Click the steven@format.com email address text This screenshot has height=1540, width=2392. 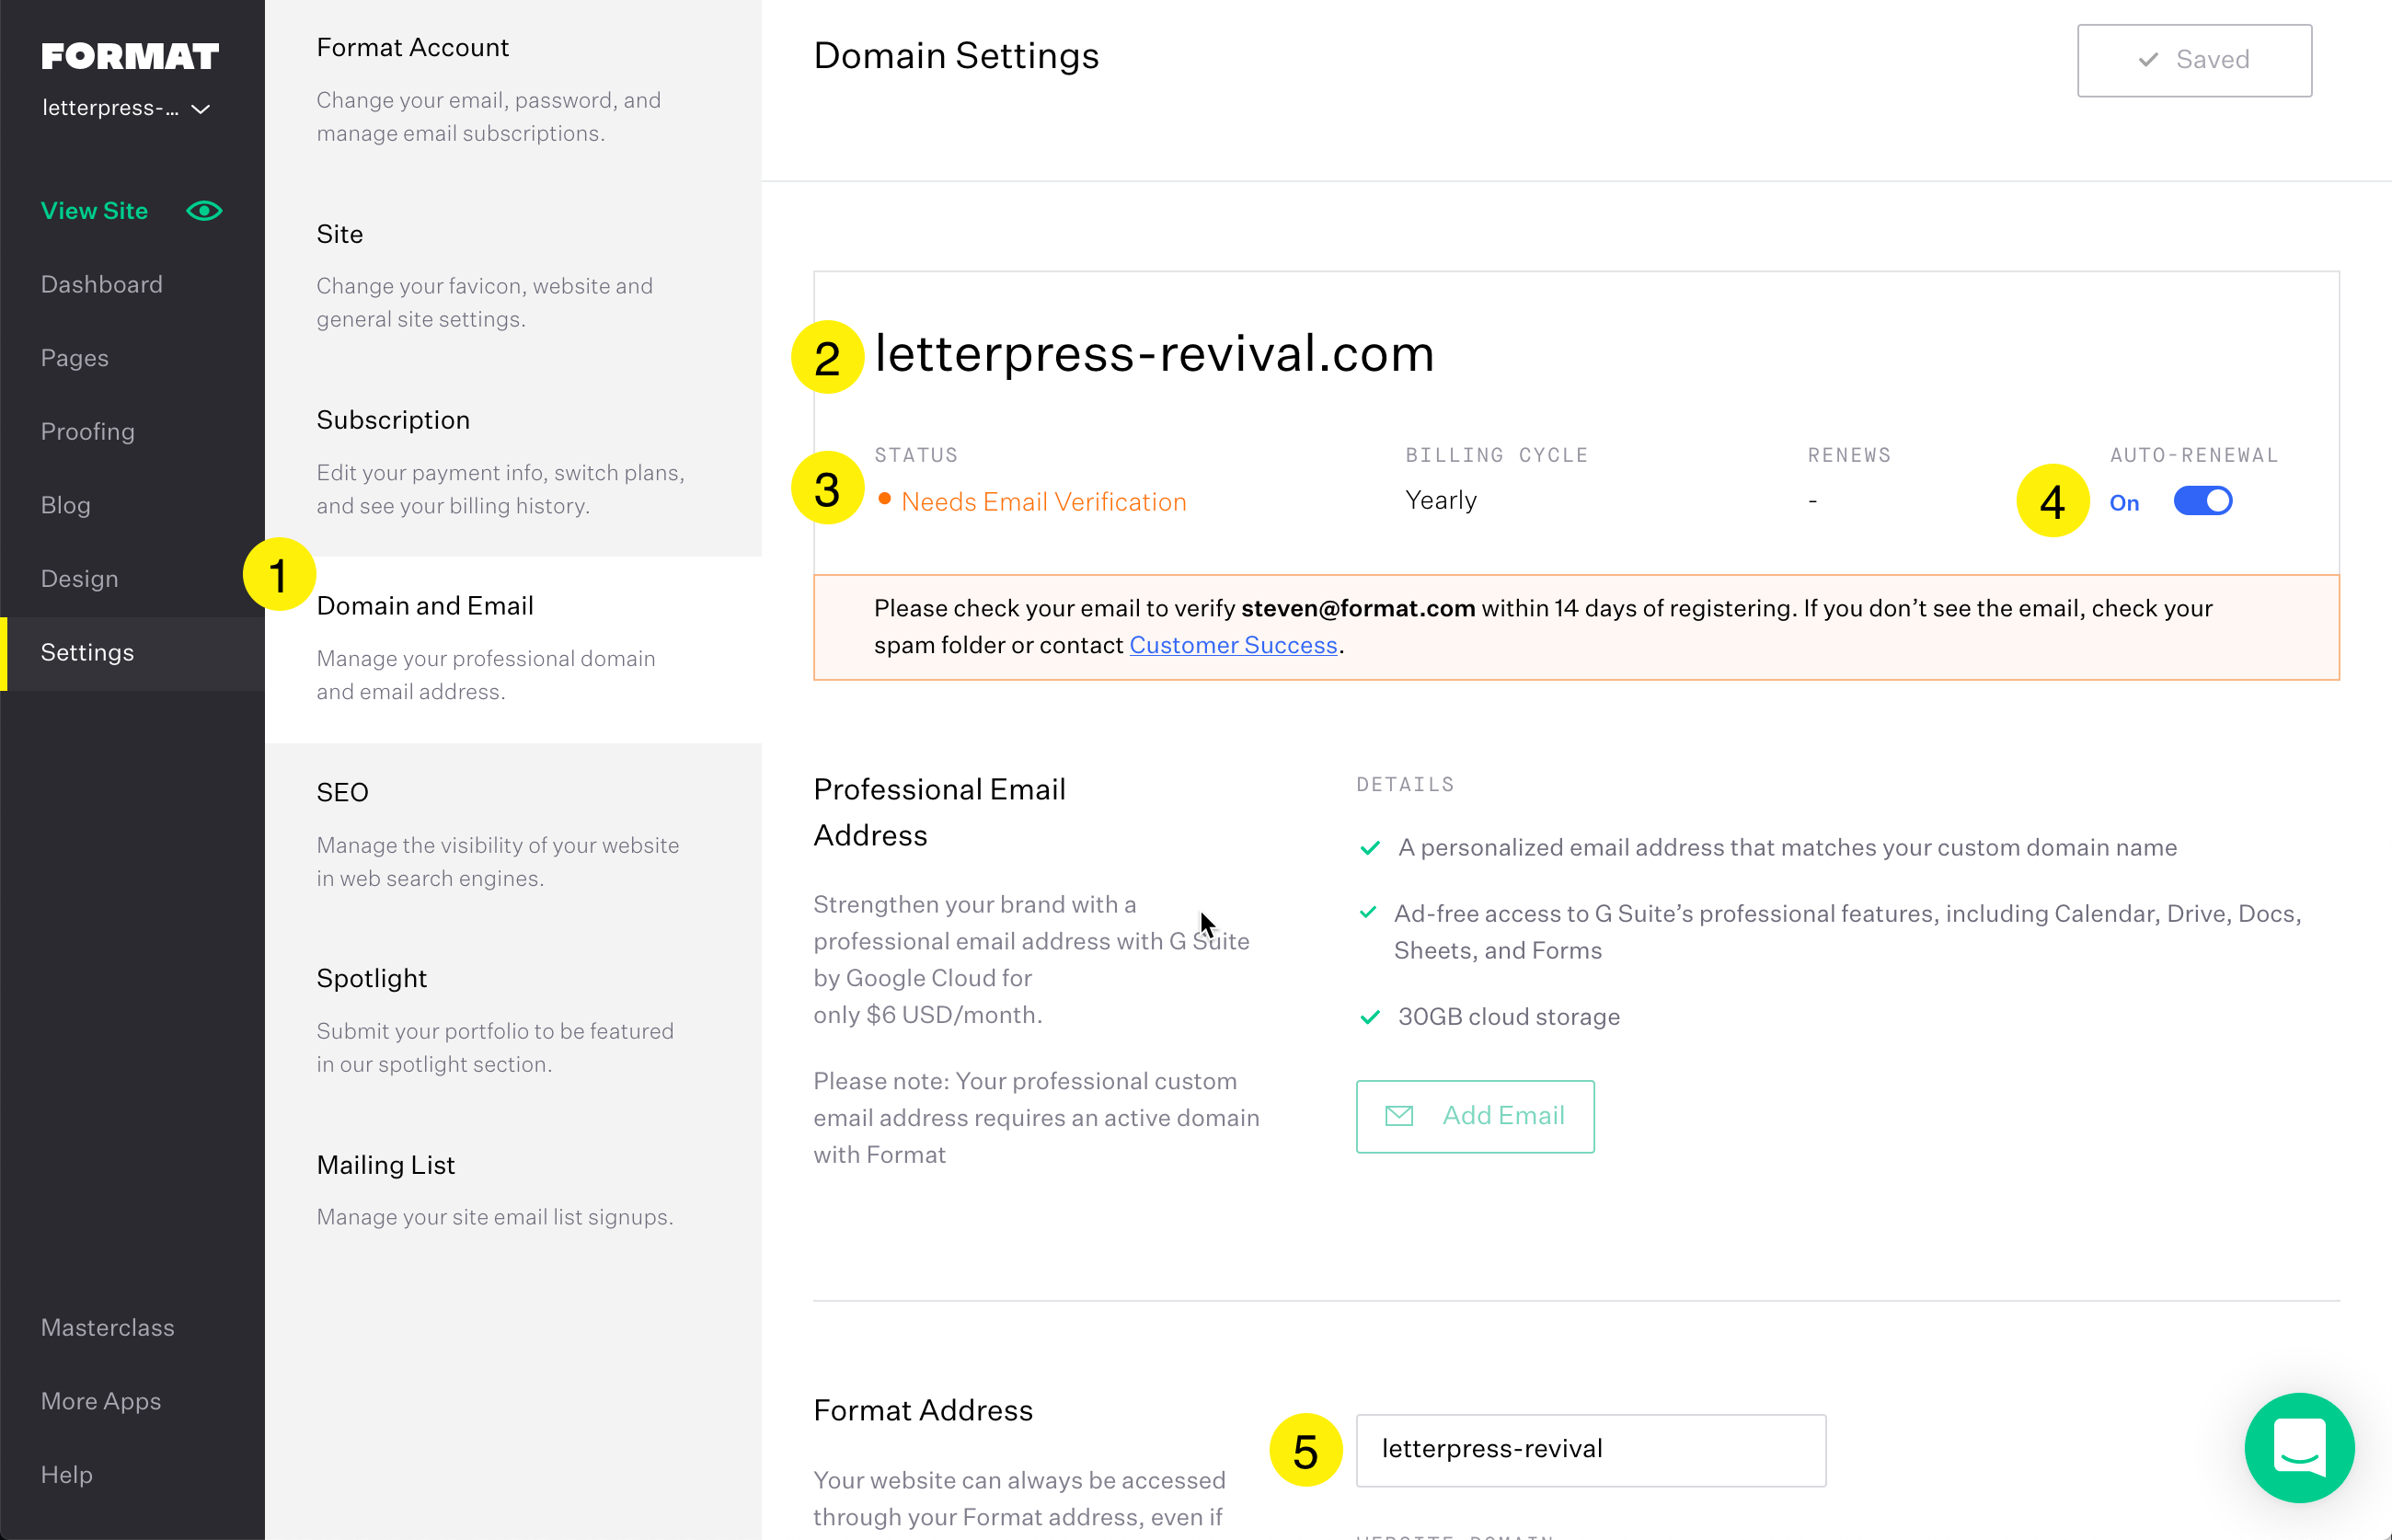(1358, 608)
